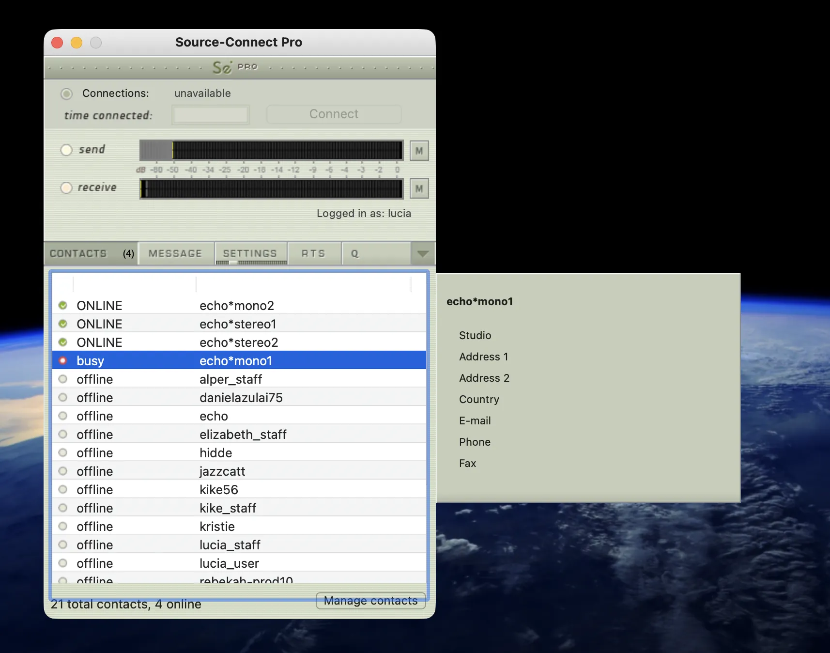
Task: Select contact kike56
Action: click(239, 489)
